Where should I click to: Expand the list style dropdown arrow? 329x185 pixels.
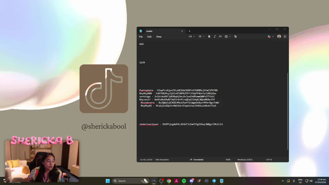click(204, 36)
